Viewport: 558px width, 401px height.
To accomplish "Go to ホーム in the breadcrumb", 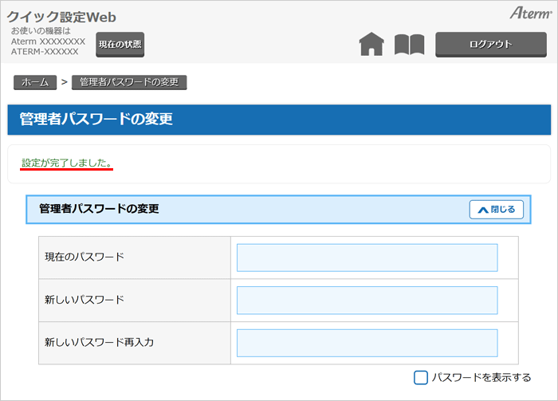I will coord(35,82).
